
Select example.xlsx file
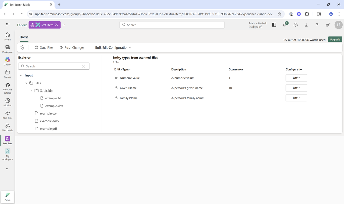coord(54,106)
